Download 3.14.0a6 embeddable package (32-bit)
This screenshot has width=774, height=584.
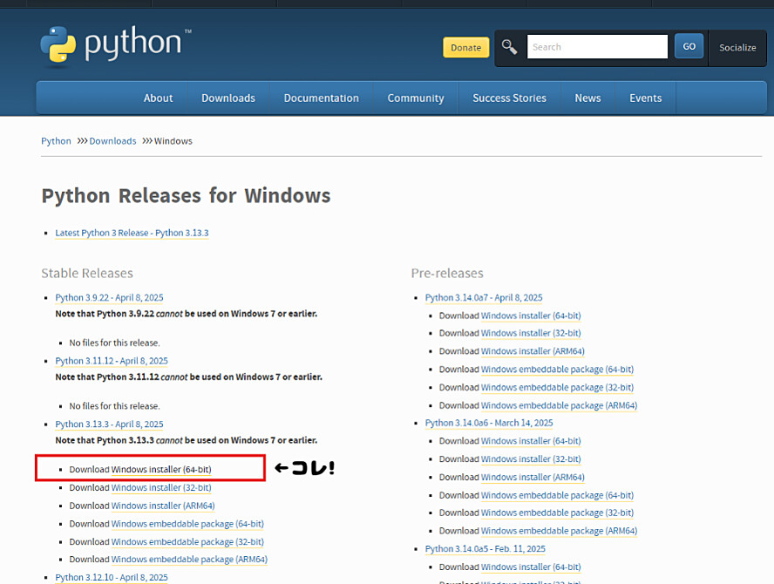[x=557, y=513]
